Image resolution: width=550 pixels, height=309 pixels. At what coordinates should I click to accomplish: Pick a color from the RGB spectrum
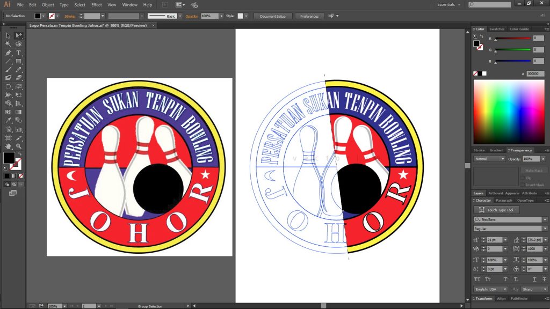tap(509, 112)
